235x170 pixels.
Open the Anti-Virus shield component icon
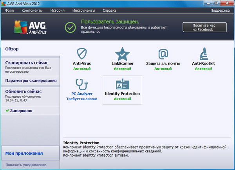82,54
